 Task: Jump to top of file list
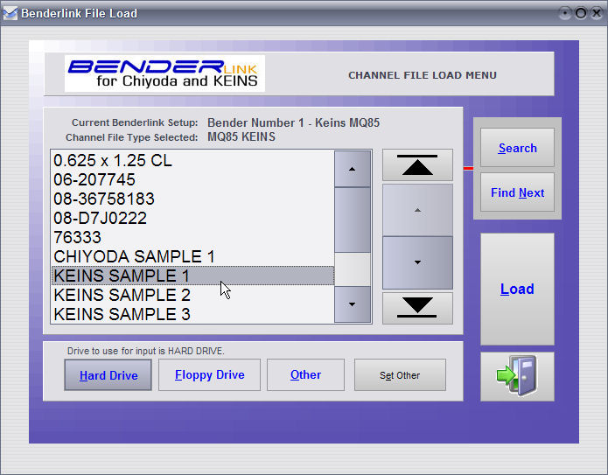coord(417,165)
